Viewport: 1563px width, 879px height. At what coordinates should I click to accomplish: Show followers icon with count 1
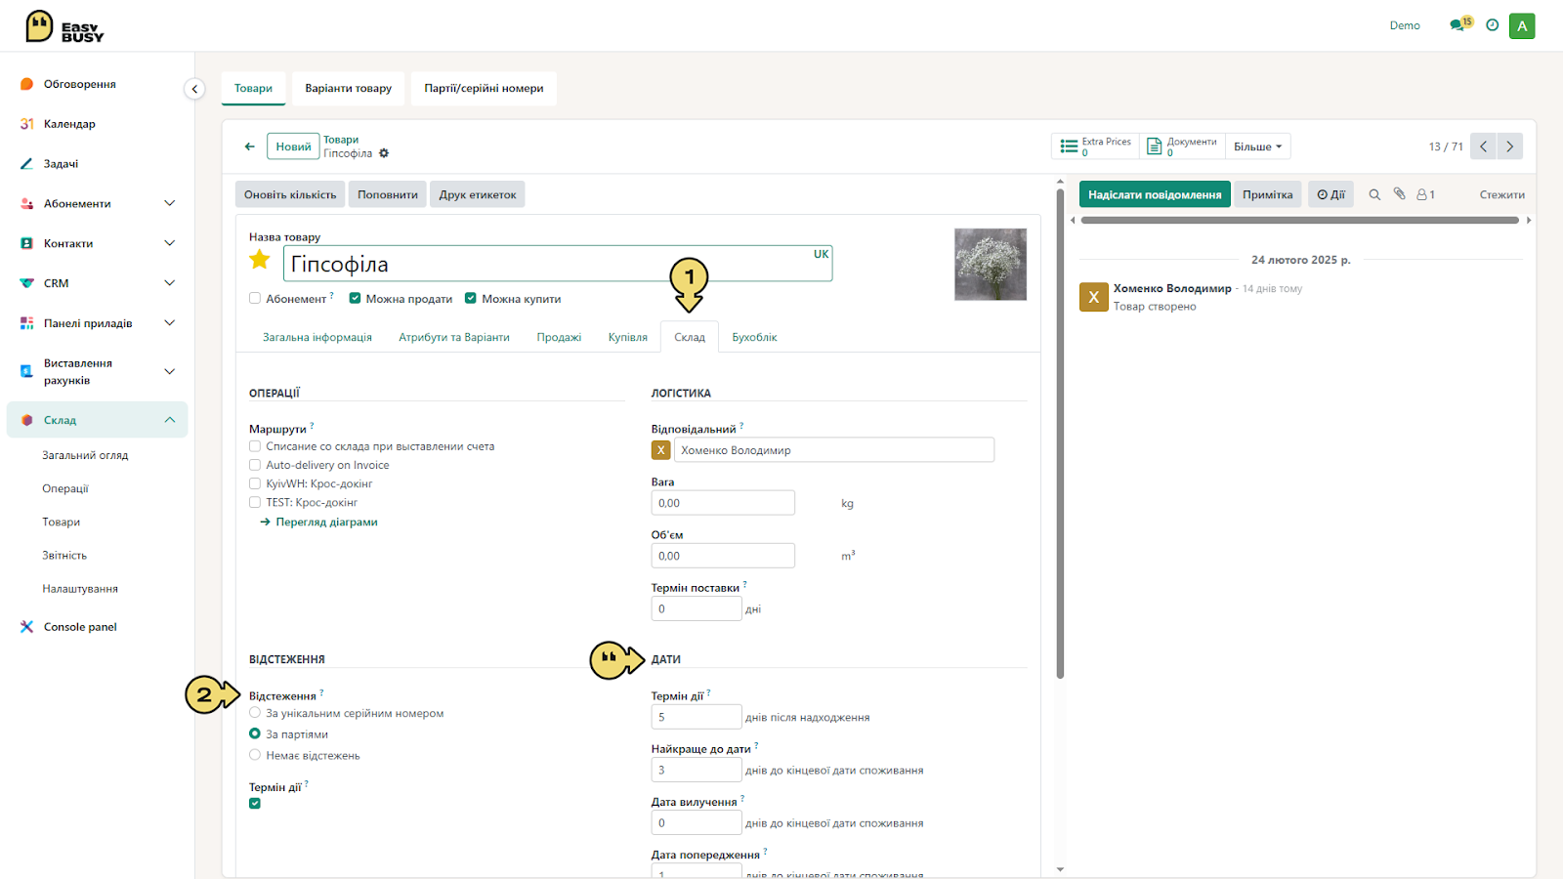(1425, 194)
